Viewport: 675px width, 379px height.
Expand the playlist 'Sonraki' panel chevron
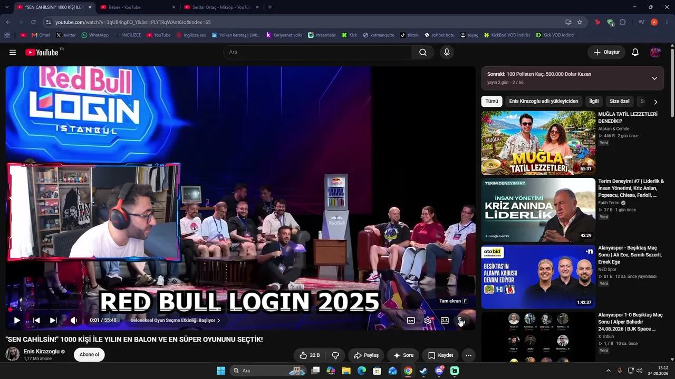pyautogui.click(x=654, y=78)
